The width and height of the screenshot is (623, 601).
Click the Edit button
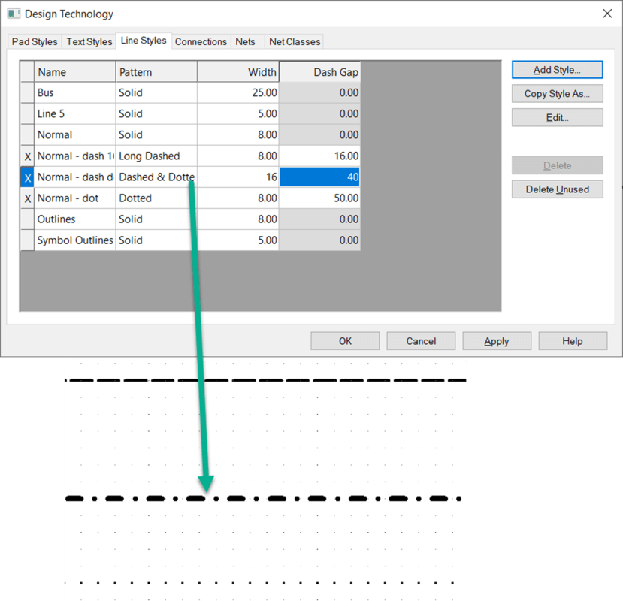click(x=557, y=118)
